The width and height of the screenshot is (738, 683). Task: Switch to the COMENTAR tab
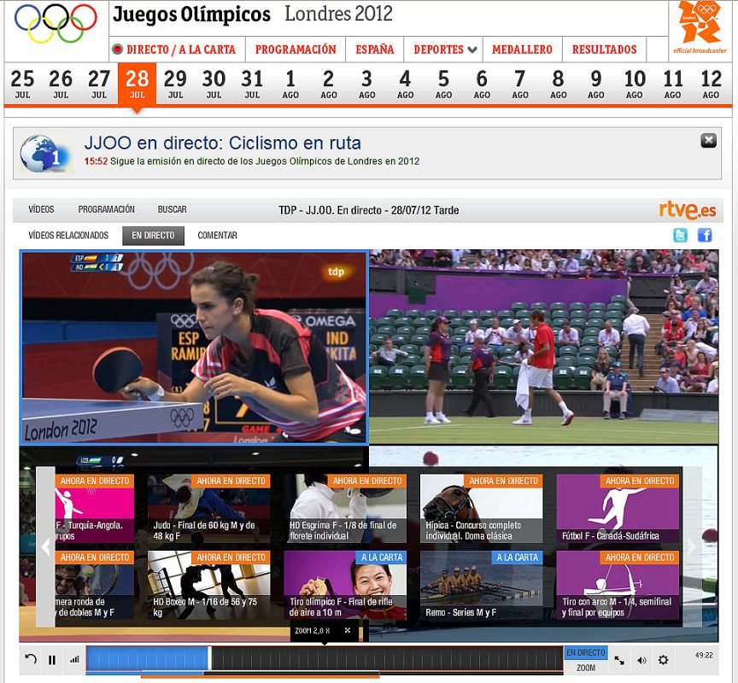point(217,236)
